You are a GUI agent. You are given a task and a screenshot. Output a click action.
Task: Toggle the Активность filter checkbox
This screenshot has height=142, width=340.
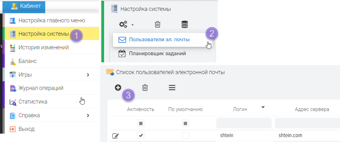pyautogui.click(x=141, y=124)
